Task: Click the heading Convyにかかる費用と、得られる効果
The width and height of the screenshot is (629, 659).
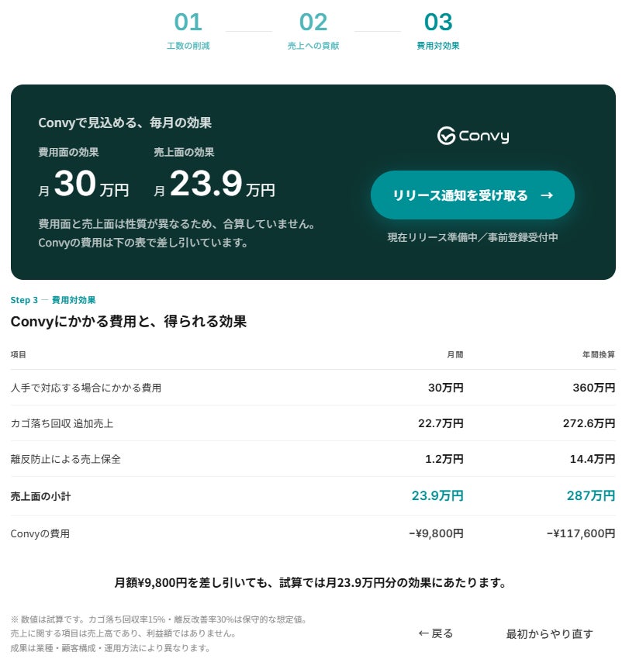Action: click(128, 322)
